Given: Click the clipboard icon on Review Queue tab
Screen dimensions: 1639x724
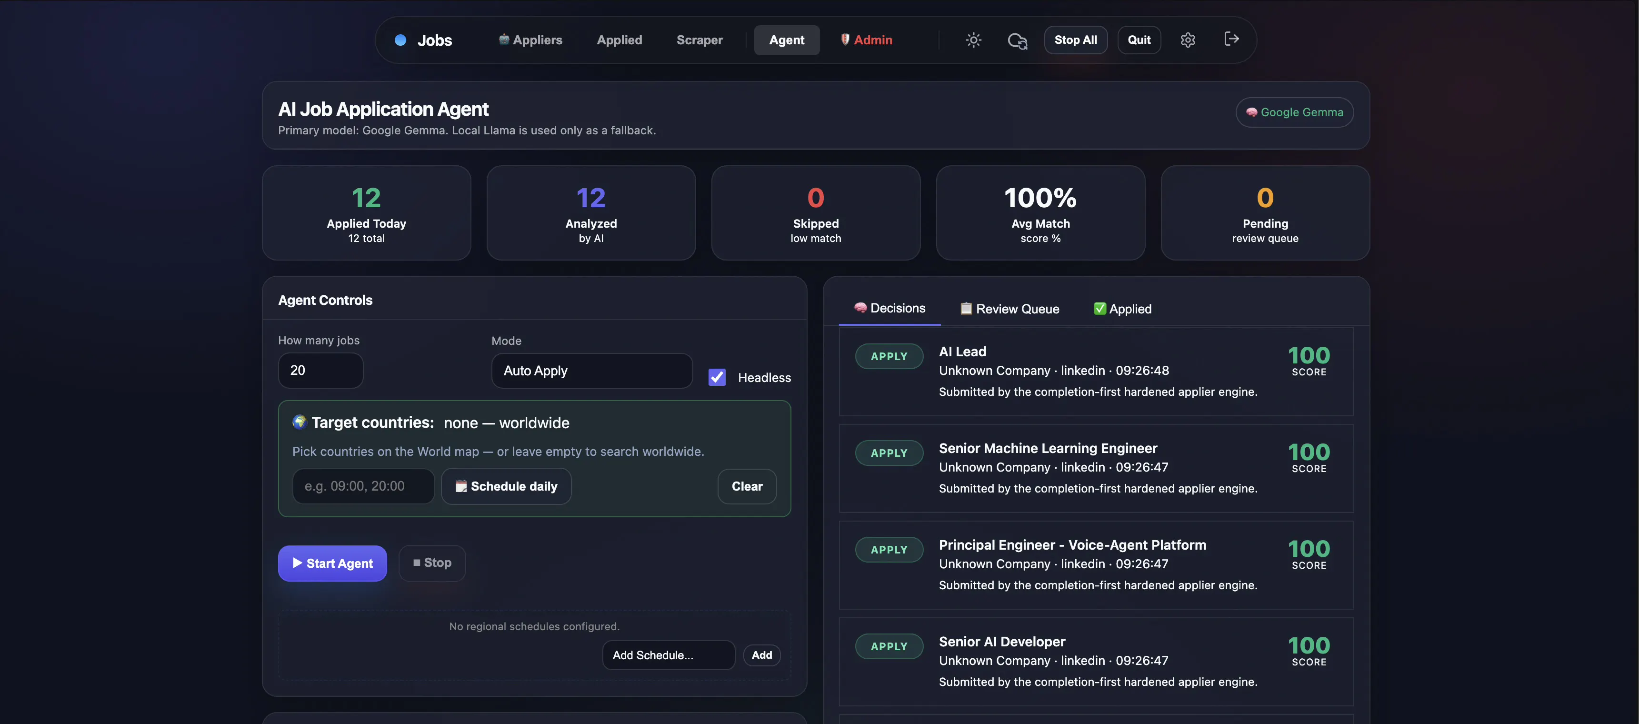Looking at the screenshot, I should (966, 309).
